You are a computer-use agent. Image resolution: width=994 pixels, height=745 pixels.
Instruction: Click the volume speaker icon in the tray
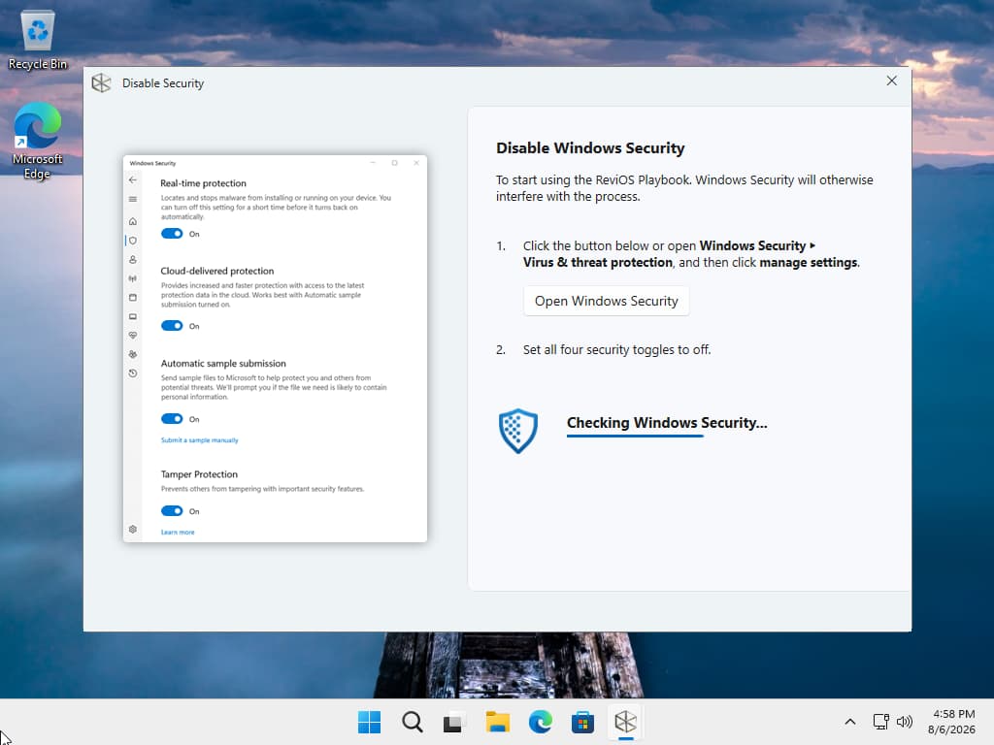click(x=905, y=722)
